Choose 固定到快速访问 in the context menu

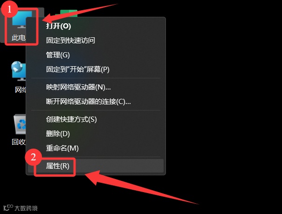click(x=70, y=40)
